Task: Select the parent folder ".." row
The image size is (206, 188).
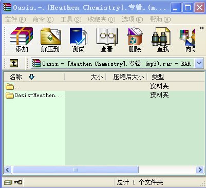Action: (x=104, y=86)
